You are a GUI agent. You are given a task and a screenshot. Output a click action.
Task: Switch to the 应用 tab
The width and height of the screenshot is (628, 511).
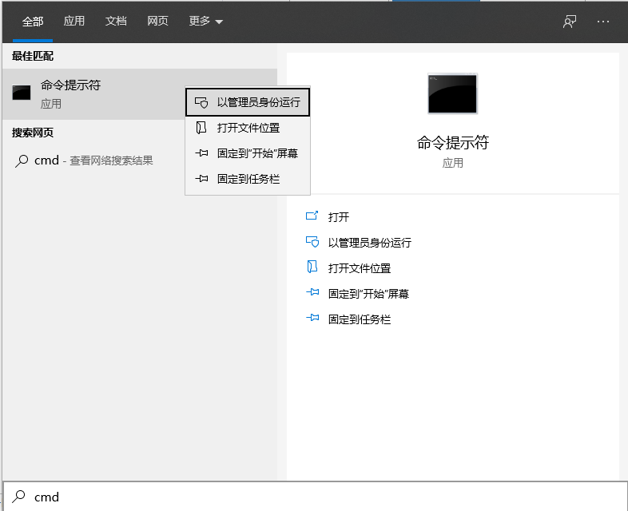click(74, 22)
